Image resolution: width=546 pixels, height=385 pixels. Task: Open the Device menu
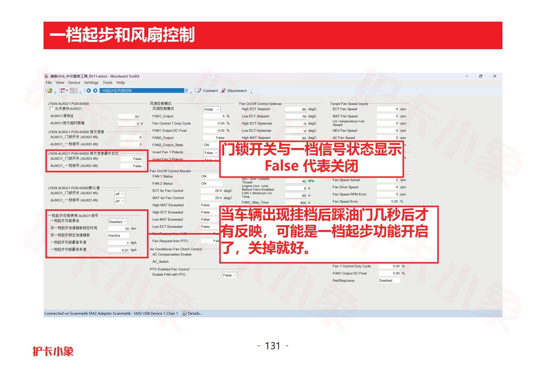point(74,82)
